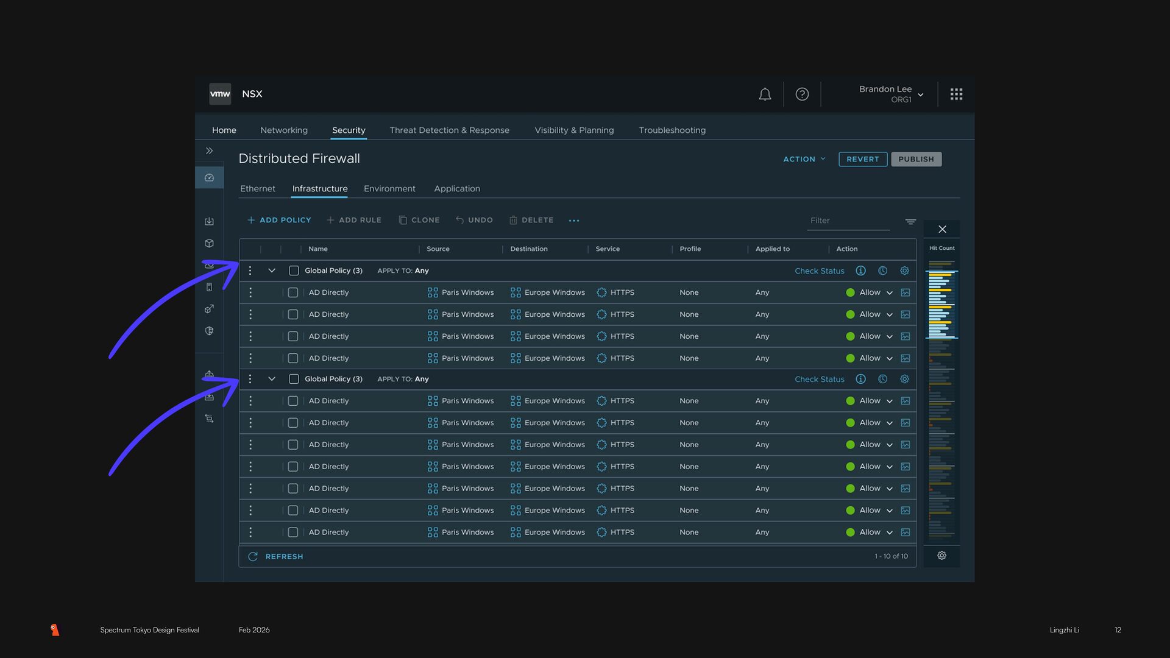
Task: Collapse the first Global Policy group chevron
Action: pos(272,271)
